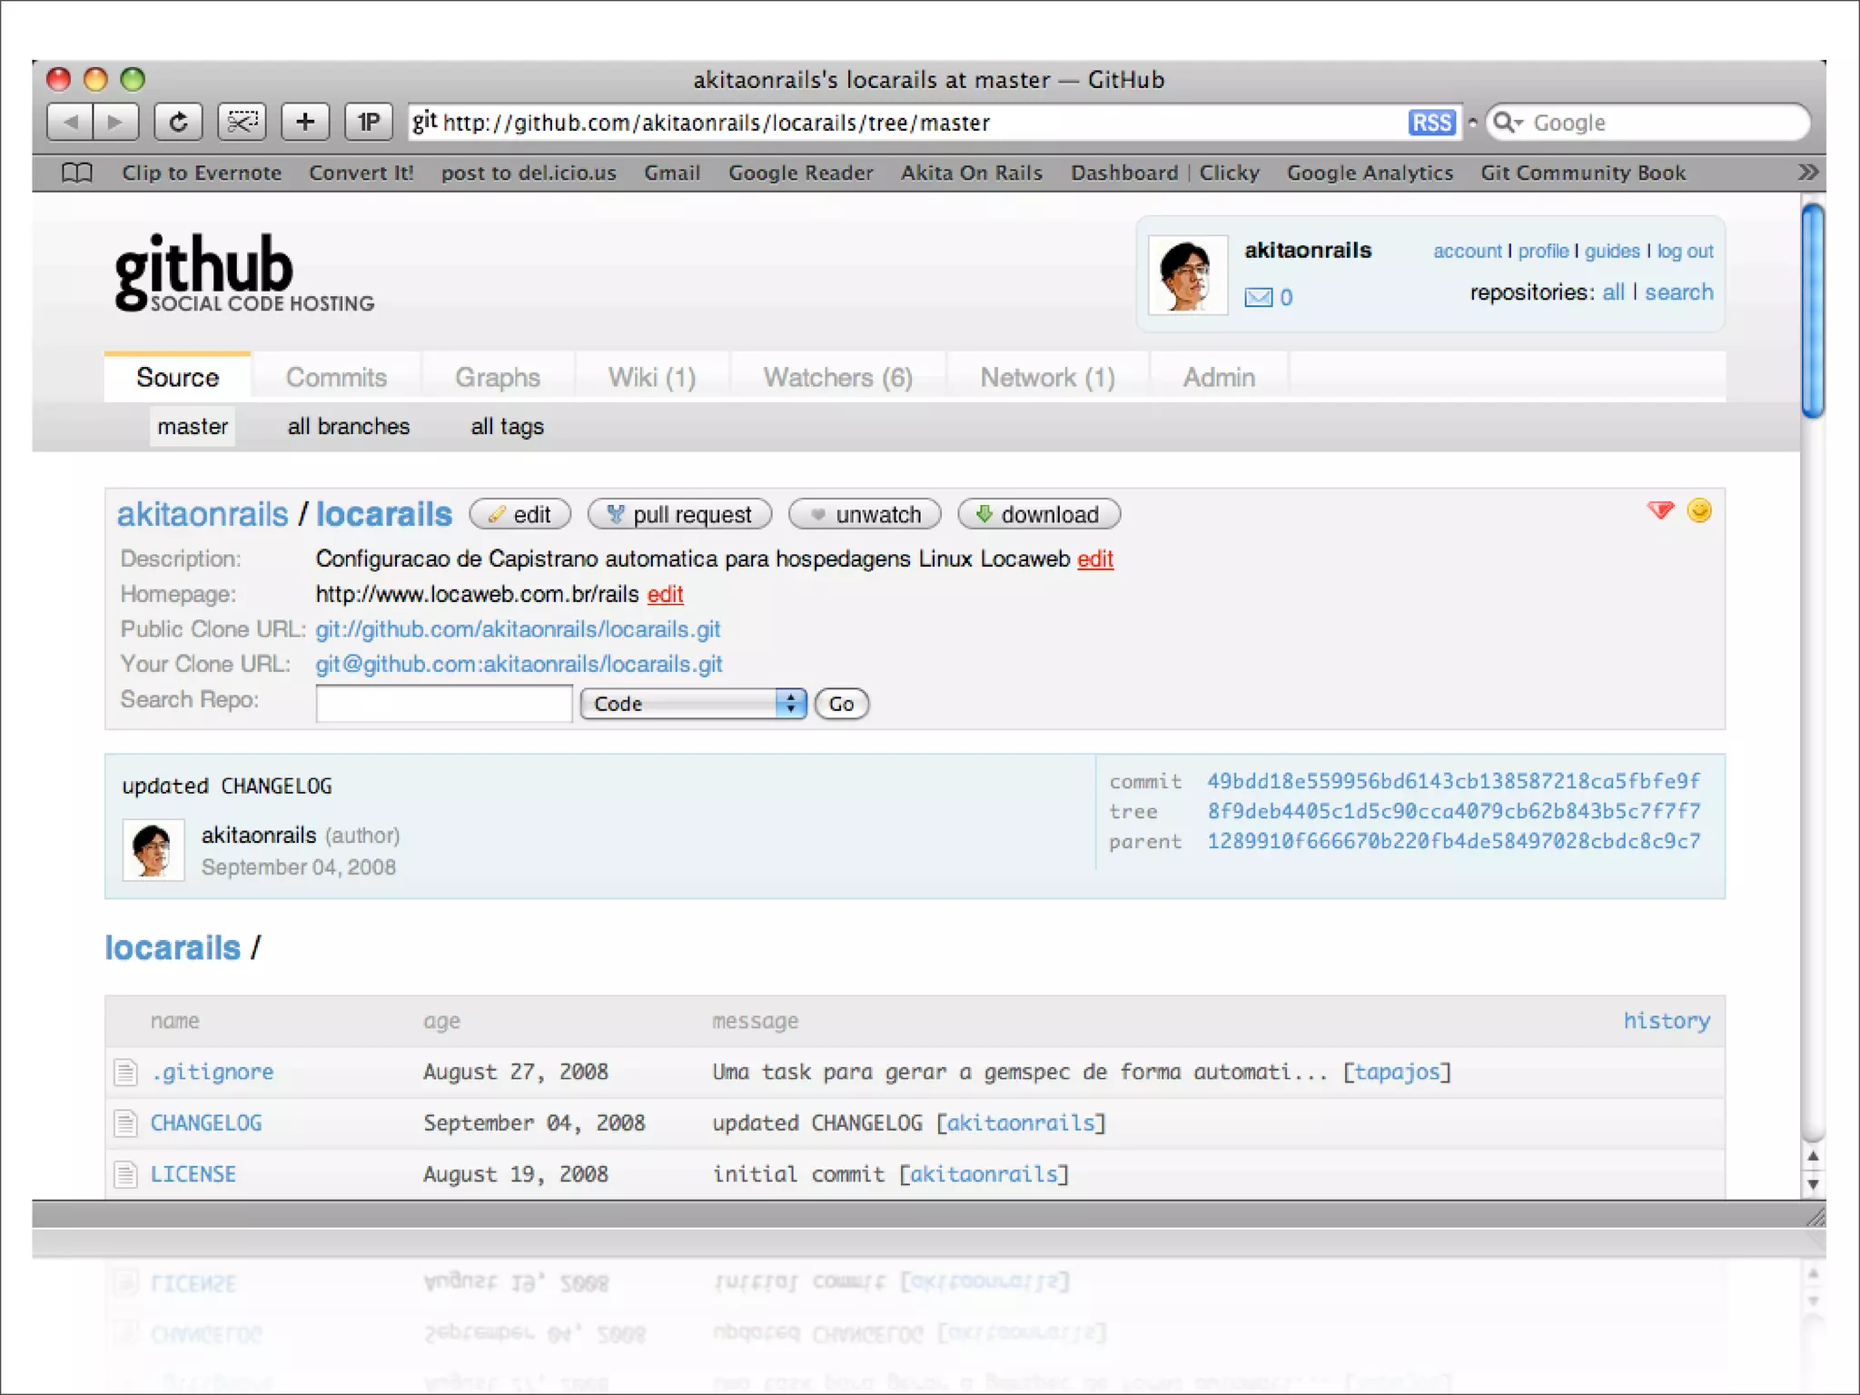1860x1395 pixels.
Task: Open the CHANGELOG file
Action: 206,1123
